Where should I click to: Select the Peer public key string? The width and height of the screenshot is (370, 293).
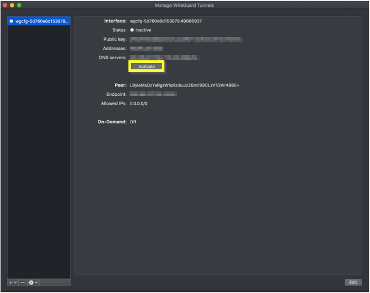pyautogui.click(x=184, y=85)
